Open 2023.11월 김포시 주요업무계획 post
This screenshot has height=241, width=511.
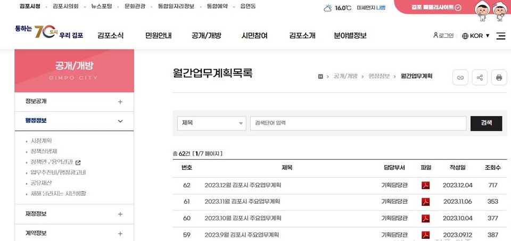click(x=242, y=202)
